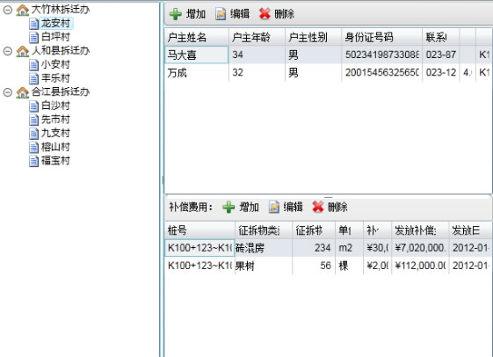The image size is (493, 357).
Task: Collapse the 合江县拆迁办 tree node
Action: coord(8,92)
